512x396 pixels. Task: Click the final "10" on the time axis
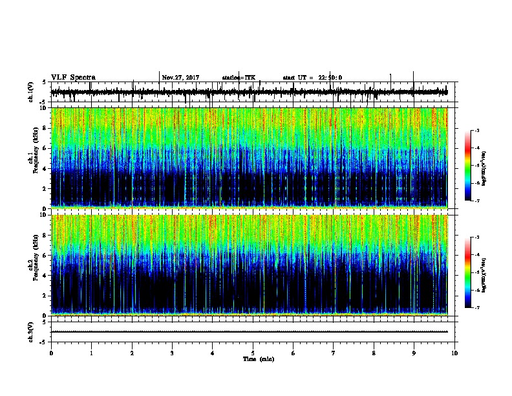pos(454,353)
